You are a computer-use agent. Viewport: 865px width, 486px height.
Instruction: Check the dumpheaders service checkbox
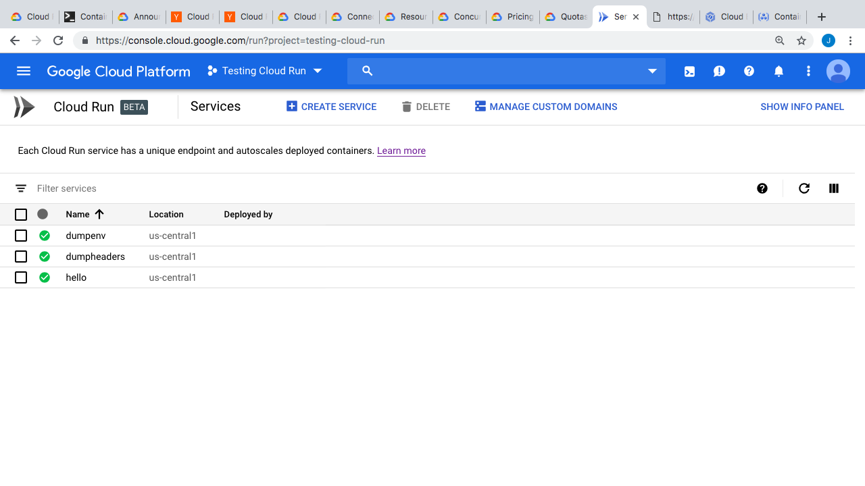[x=21, y=256]
